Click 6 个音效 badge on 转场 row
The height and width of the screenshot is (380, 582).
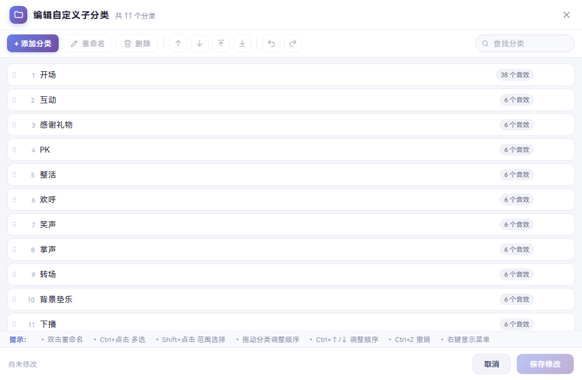517,274
